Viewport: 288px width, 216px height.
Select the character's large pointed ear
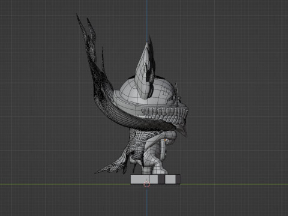145,70
